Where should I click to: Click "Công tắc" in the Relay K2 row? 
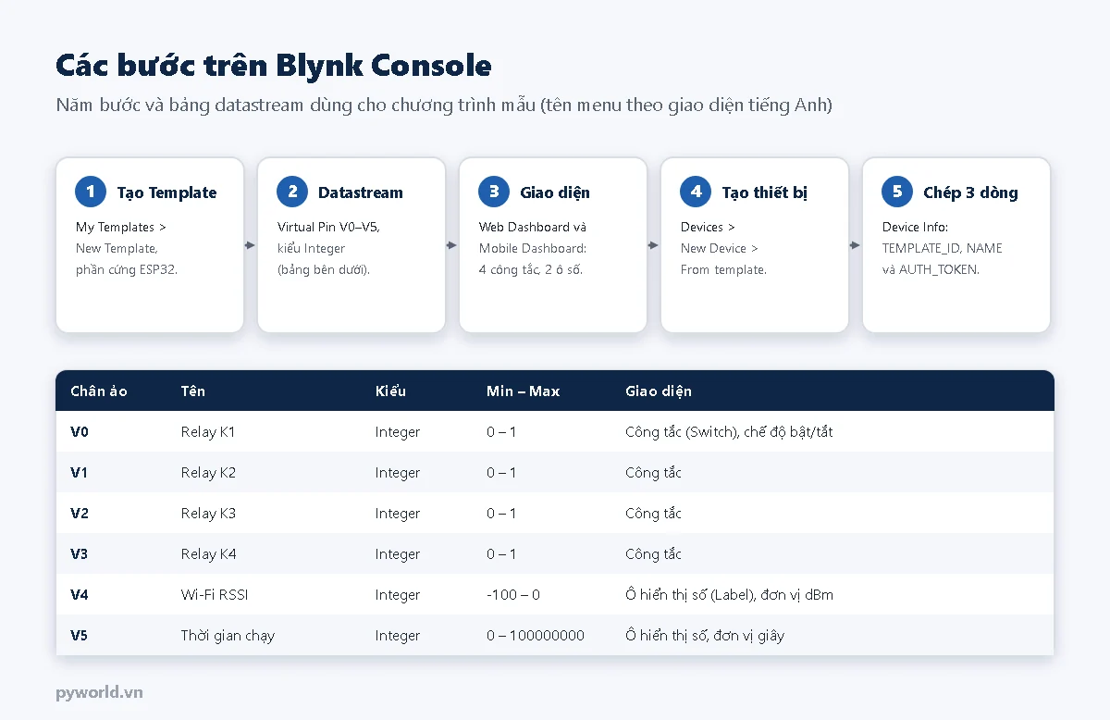coord(653,472)
